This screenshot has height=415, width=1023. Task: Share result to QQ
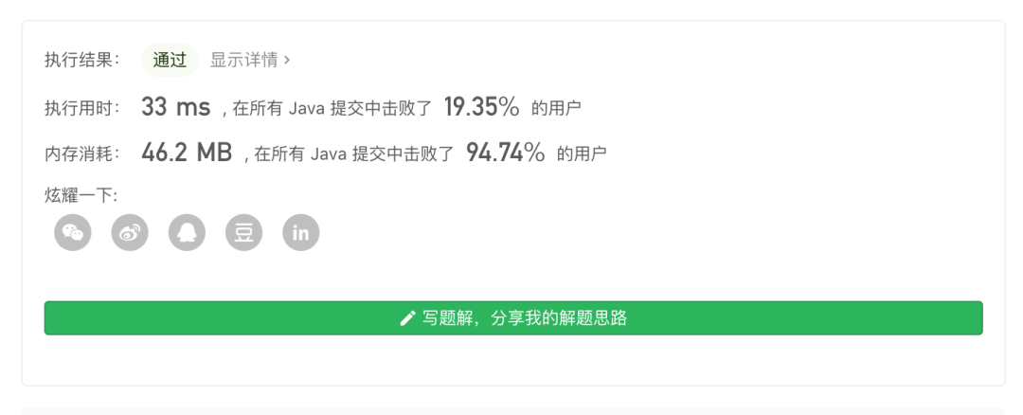(x=187, y=232)
